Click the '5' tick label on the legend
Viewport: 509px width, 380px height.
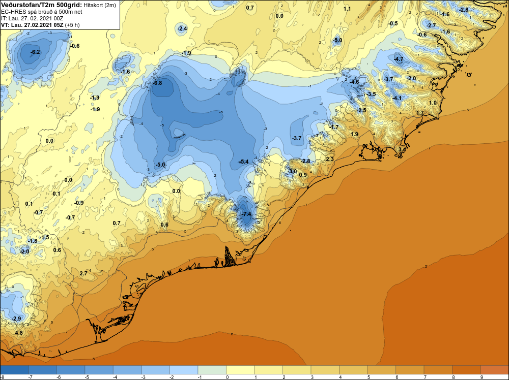[x=369, y=377]
